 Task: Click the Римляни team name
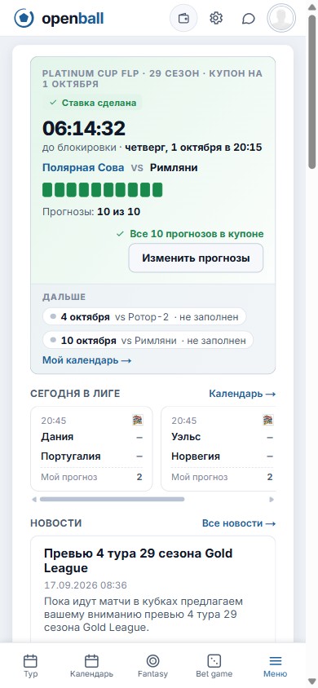pos(174,168)
